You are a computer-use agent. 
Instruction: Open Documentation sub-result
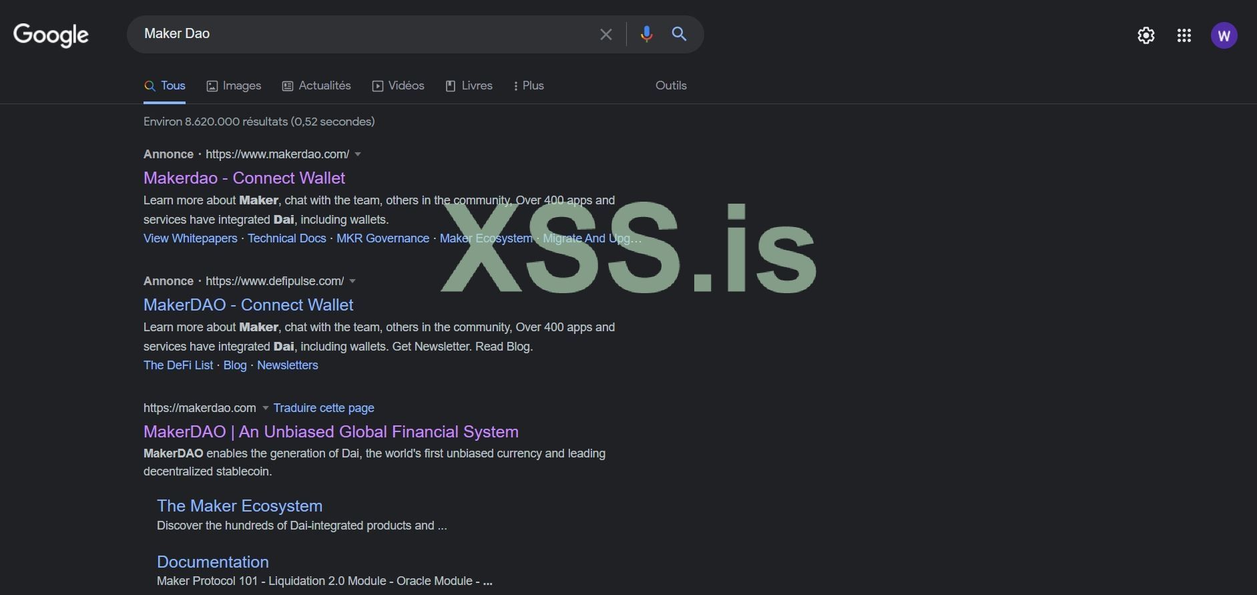(213, 562)
